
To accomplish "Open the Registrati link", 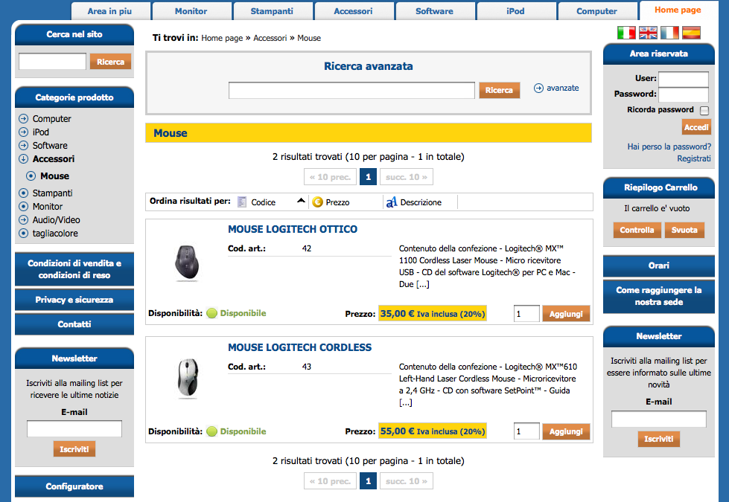I will coord(694,159).
